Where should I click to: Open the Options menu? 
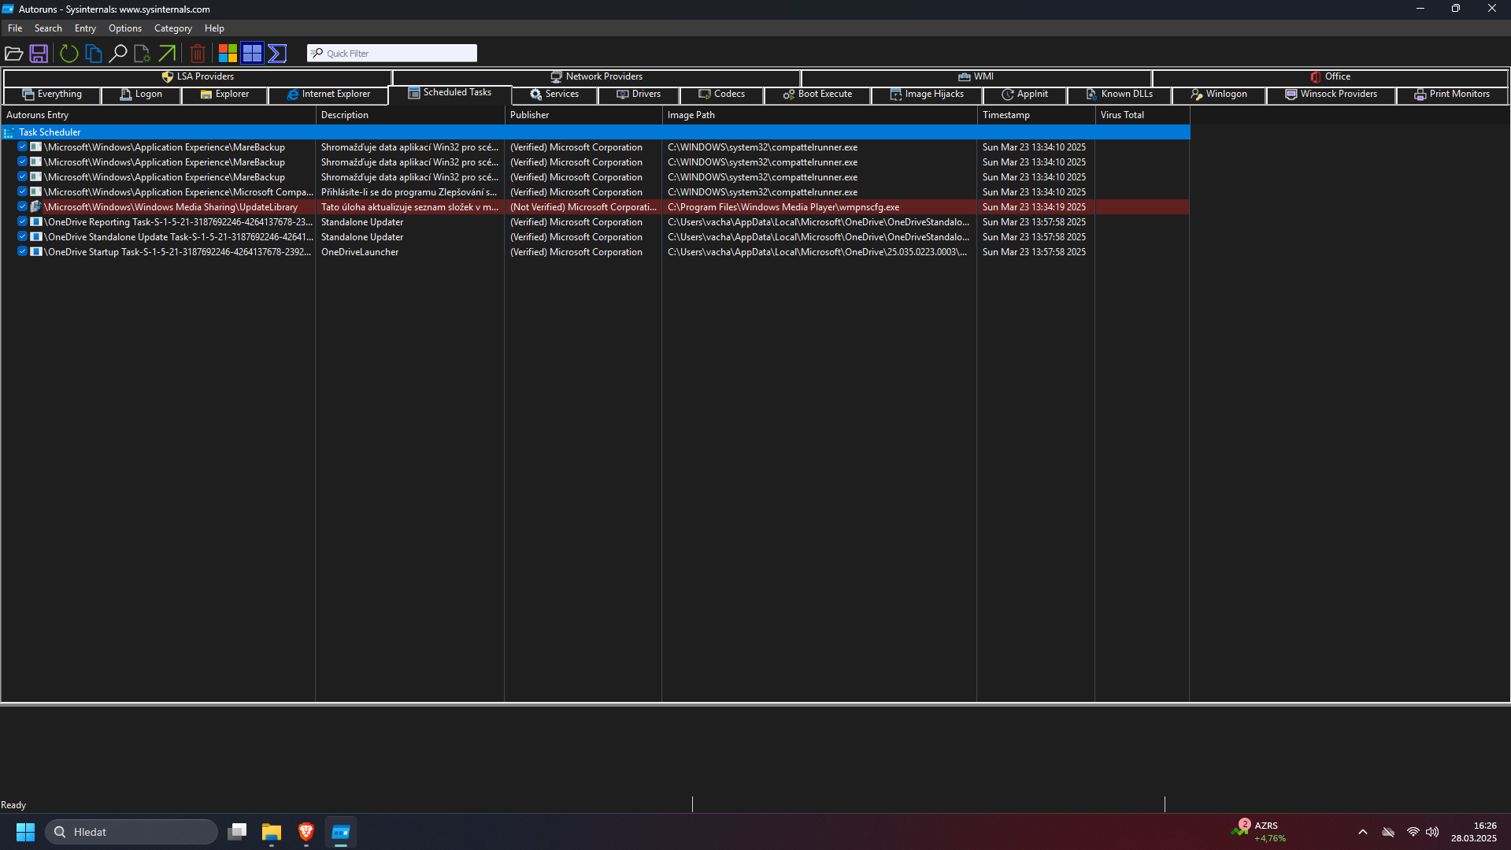(124, 28)
